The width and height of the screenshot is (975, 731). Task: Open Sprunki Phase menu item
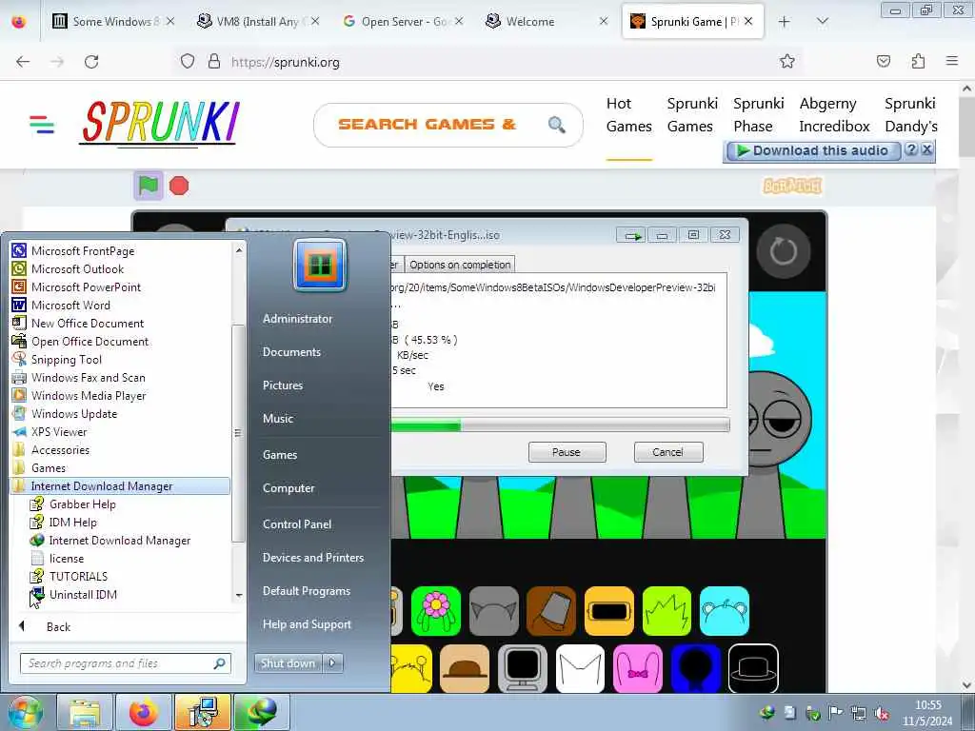click(x=759, y=115)
